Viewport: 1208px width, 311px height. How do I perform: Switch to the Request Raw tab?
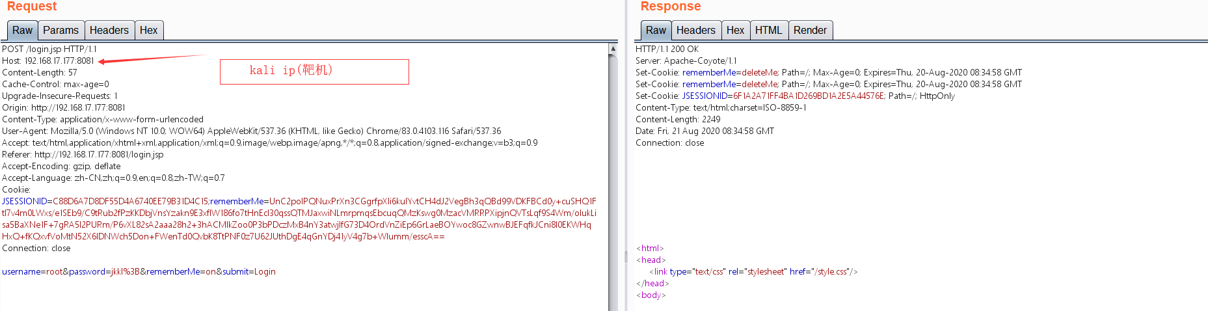[22, 30]
